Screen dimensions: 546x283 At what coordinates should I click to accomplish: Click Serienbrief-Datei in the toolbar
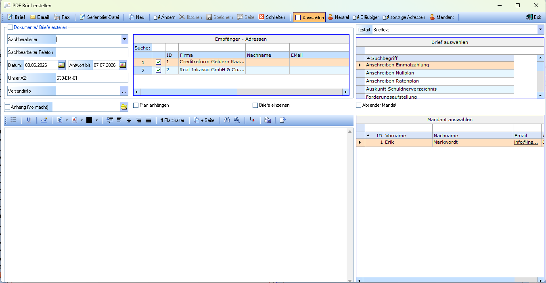pos(99,17)
